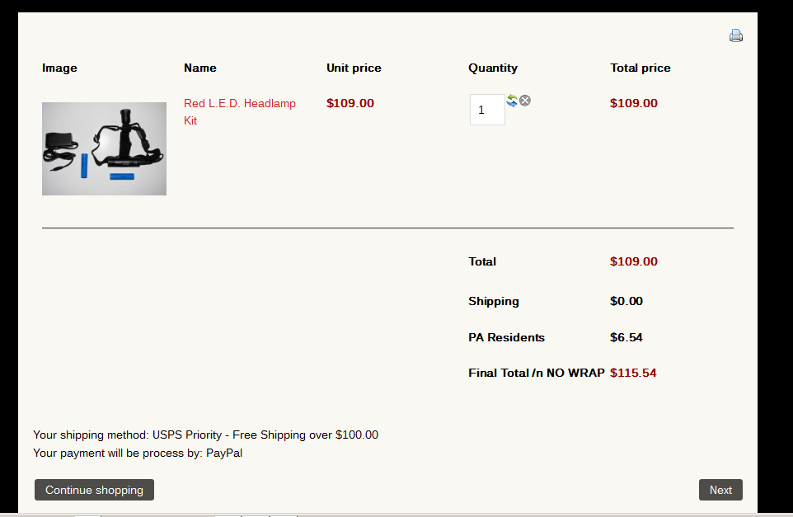Screen dimensions: 793x517
Task: Click the Name column header
Action: tap(199, 68)
